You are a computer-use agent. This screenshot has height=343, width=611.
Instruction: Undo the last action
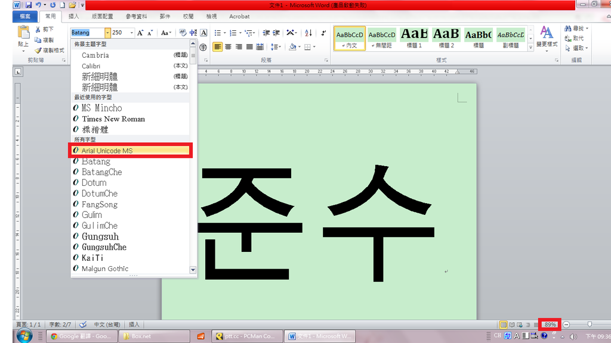click(38, 5)
